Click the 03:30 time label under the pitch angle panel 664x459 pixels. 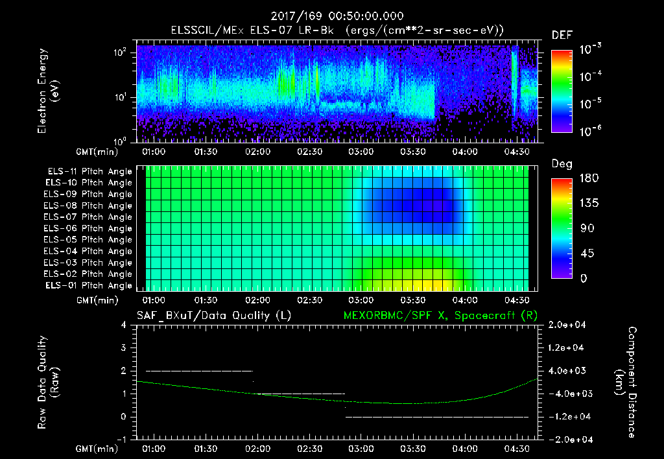click(x=413, y=300)
